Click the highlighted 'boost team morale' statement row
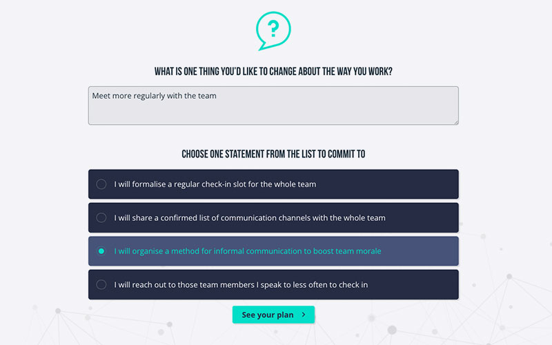Screen dimensions: 552x345 click(x=273, y=251)
